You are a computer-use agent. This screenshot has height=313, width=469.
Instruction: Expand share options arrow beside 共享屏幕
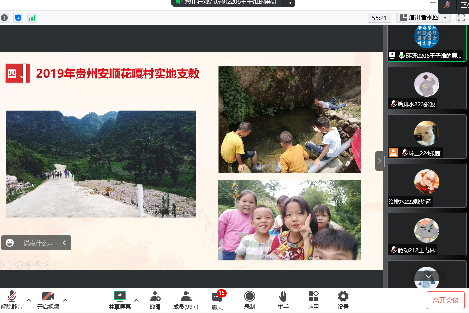tap(136, 300)
